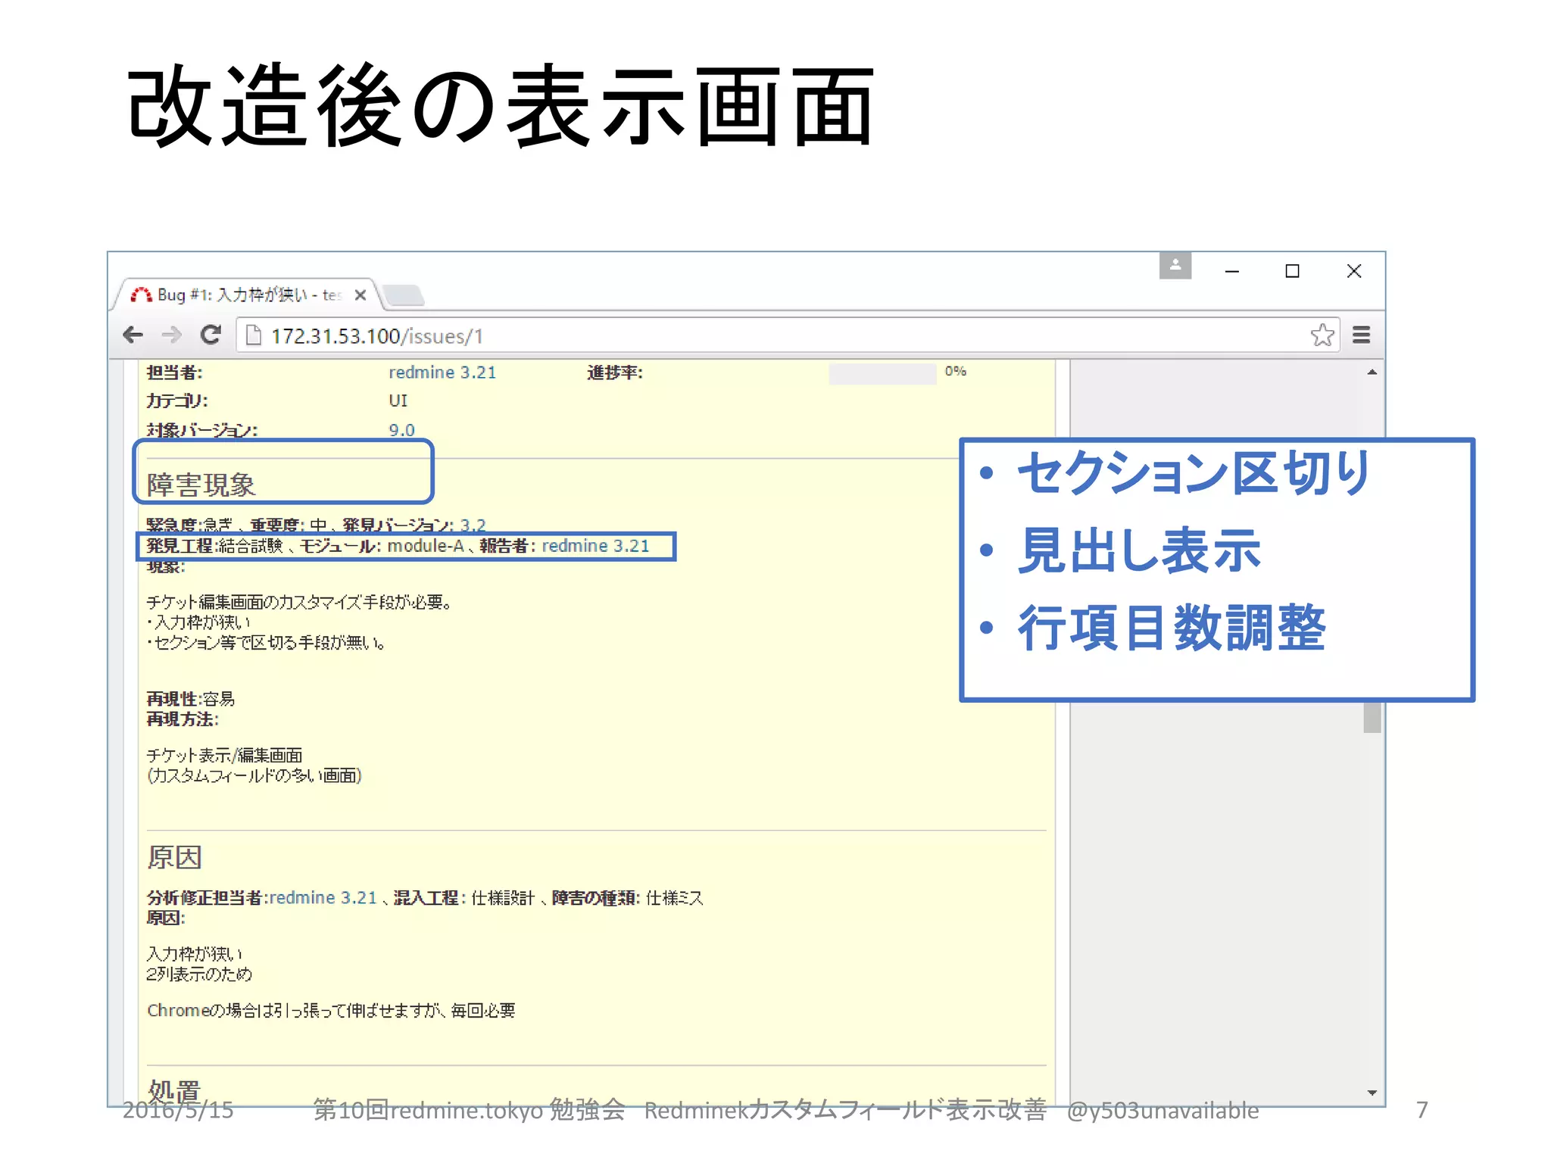Click the browser back arrow
Image resolution: width=1551 pixels, height=1163 pixels.
pyautogui.click(x=133, y=335)
